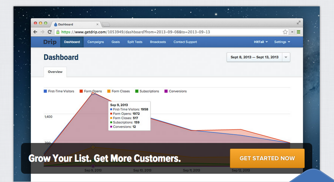The width and height of the screenshot is (334, 182).
Task: Click the Grow Your List headline text
Action: tap(104, 158)
